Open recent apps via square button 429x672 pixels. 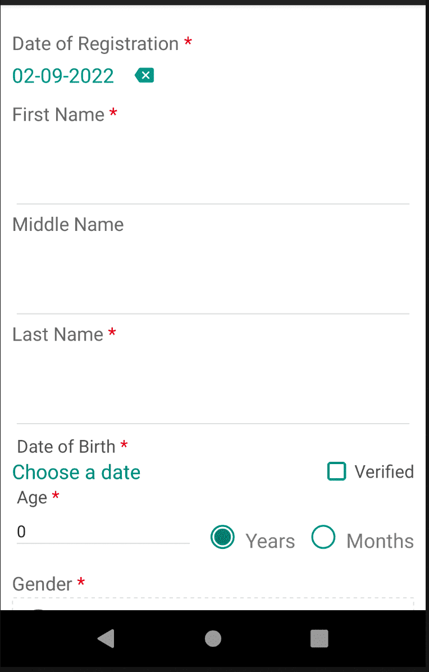pyautogui.click(x=320, y=638)
